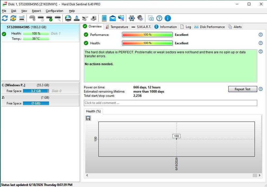Click the green status description text box
Viewport: 267px width, 187px height.
pyautogui.click(x=170, y=66)
